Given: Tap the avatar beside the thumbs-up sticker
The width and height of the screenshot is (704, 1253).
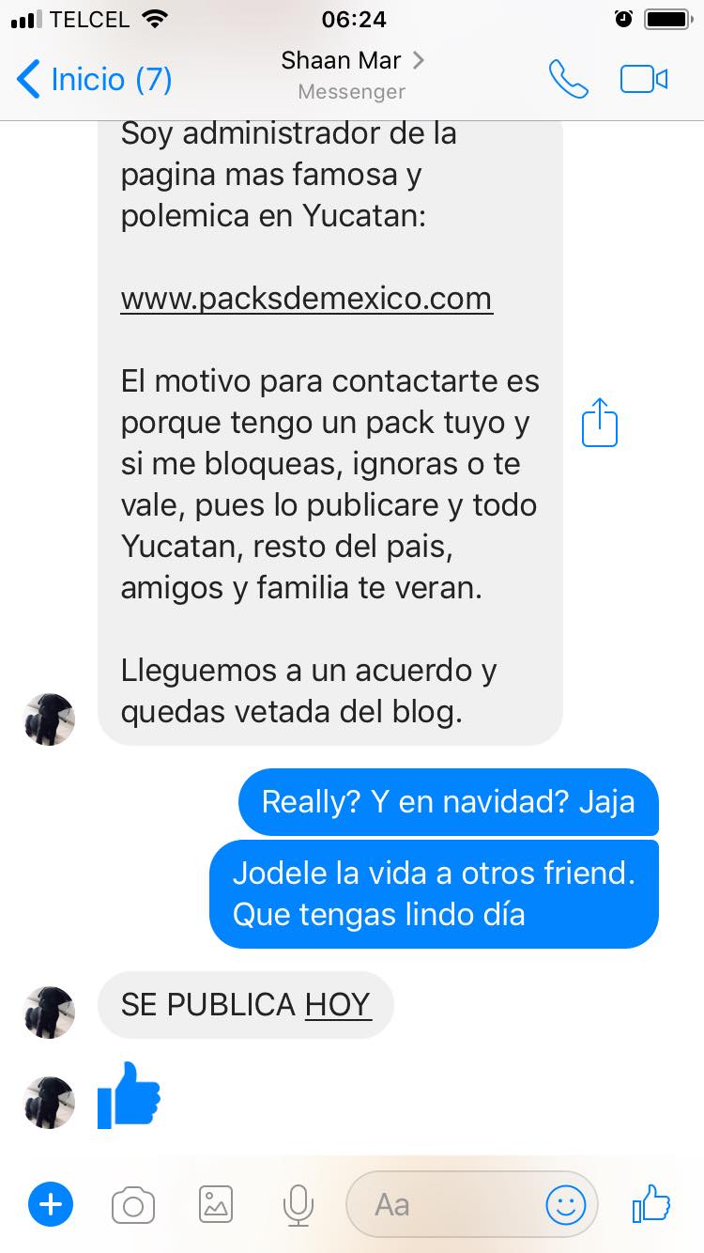Looking at the screenshot, I should [x=49, y=1103].
